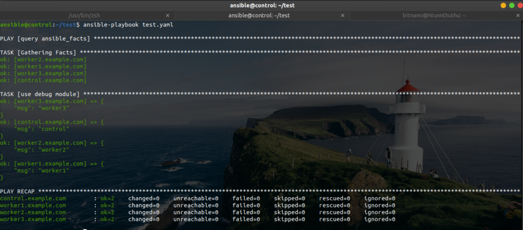Click the 'TASK [use debug module]' heading

click(40, 95)
